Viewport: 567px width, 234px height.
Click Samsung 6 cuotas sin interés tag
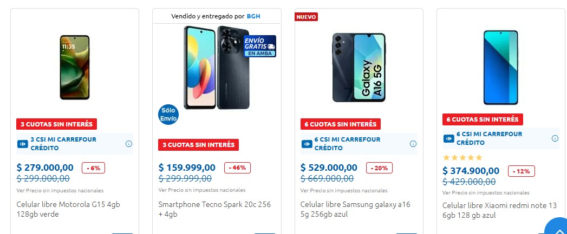pyautogui.click(x=340, y=124)
